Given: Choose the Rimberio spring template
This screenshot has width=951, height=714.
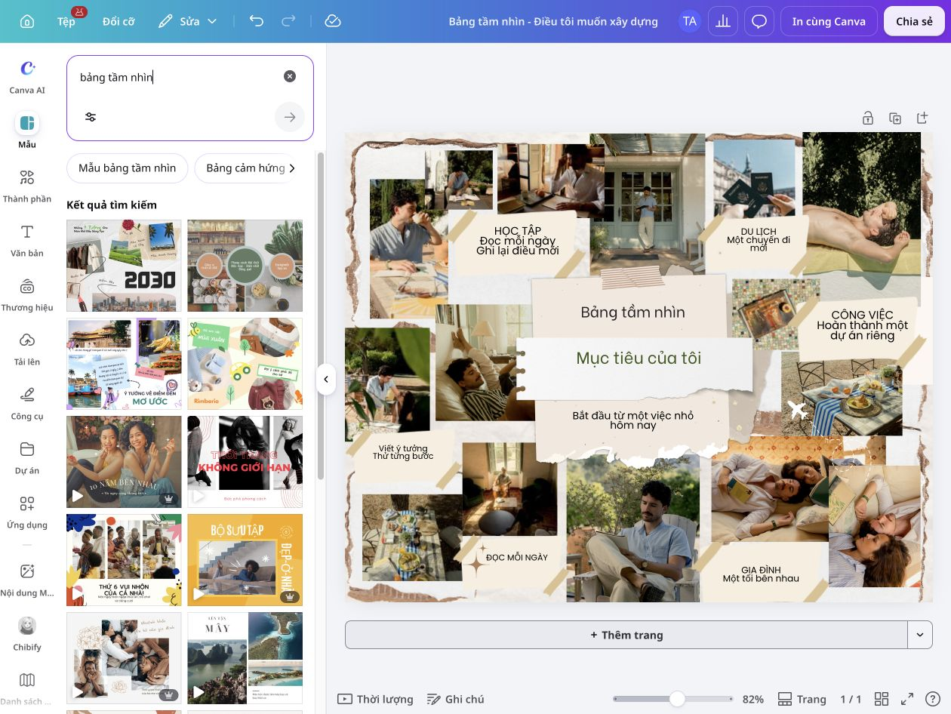Looking at the screenshot, I should pos(245,364).
